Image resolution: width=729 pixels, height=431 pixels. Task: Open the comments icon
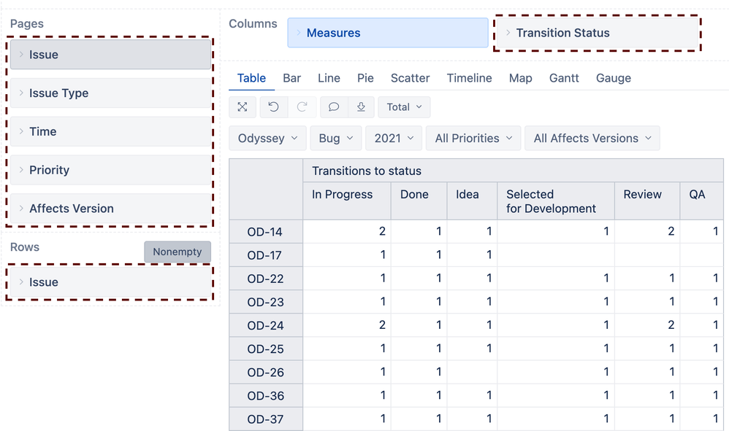pyautogui.click(x=333, y=106)
